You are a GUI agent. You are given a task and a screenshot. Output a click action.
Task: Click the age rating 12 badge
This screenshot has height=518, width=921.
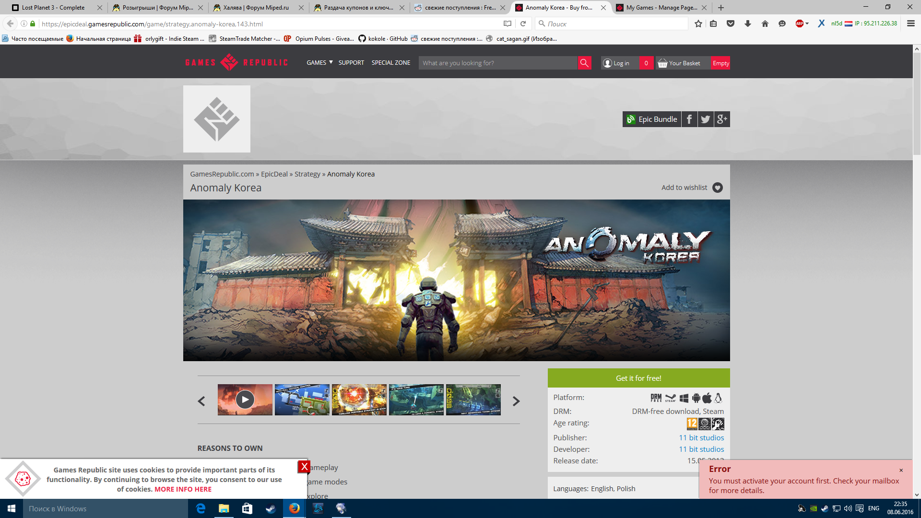[x=692, y=424]
